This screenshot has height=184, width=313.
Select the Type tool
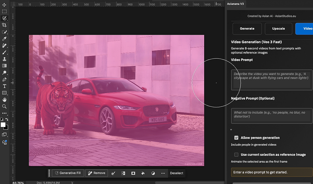coord(4,86)
